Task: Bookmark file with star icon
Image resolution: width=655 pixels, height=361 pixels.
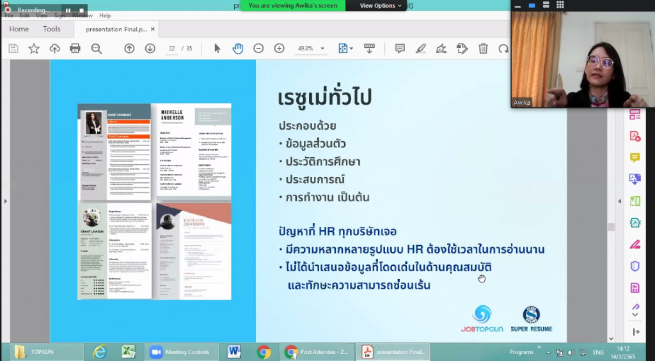Action: (34, 49)
